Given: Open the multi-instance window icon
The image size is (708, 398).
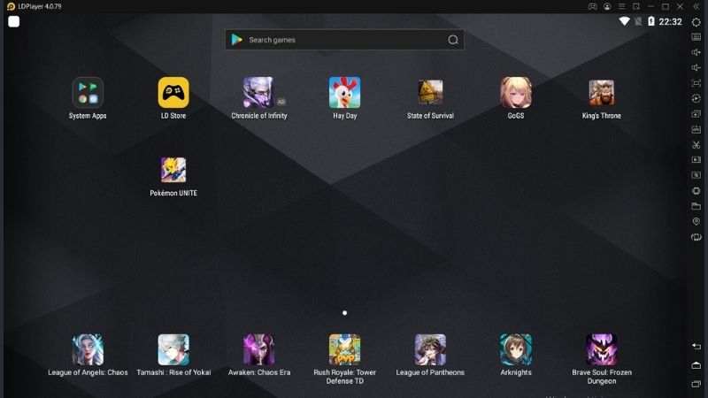Looking at the screenshot, I should click(696, 114).
